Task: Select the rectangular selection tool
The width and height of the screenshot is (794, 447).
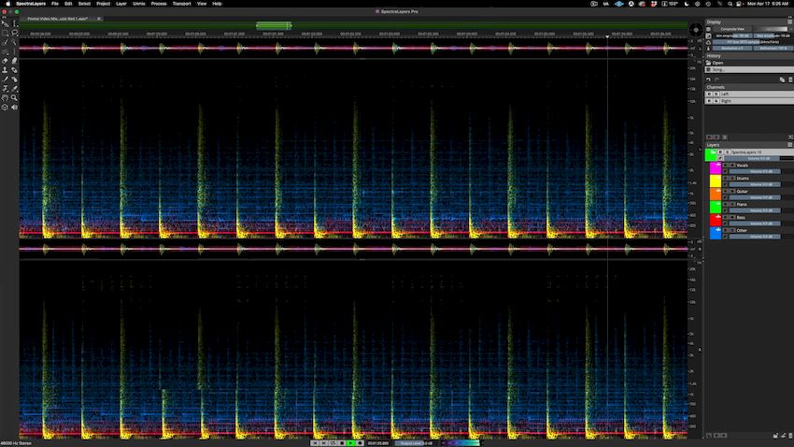Action: pos(5,33)
